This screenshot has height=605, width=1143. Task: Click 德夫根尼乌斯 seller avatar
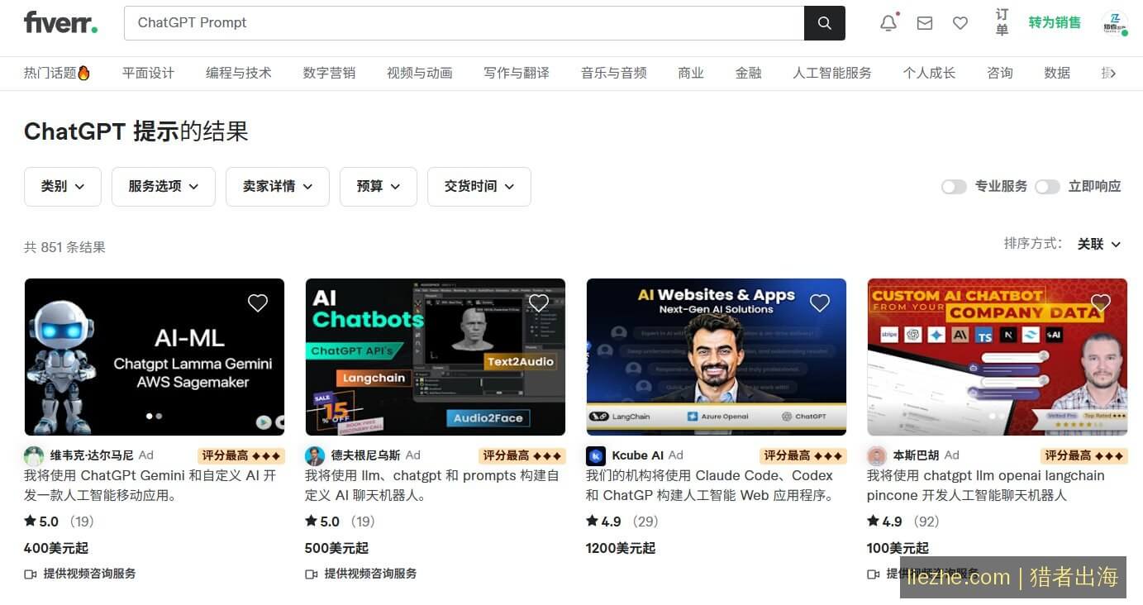click(315, 455)
